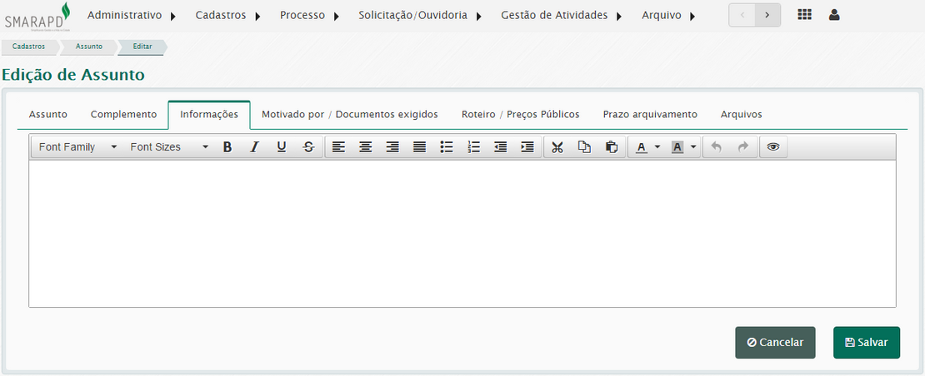The width and height of the screenshot is (925, 376).
Task: Toggle preview with the eye icon
Action: (x=773, y=147)
